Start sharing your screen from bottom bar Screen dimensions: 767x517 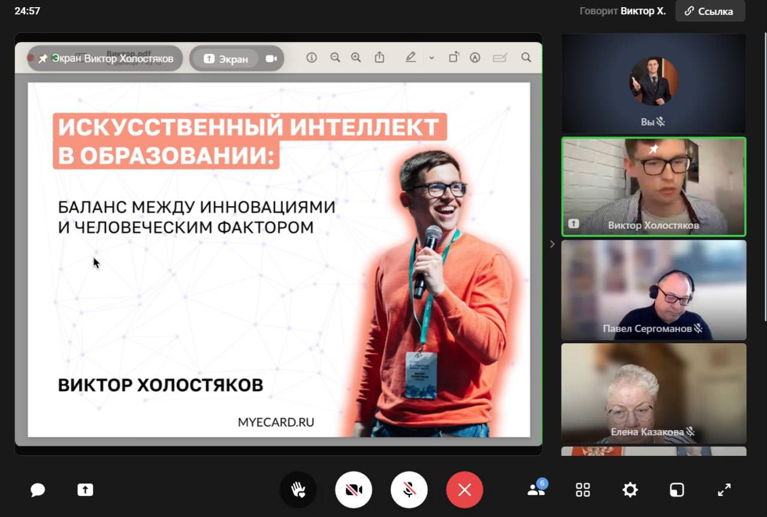pyautogui.click(x=85, y=490)
